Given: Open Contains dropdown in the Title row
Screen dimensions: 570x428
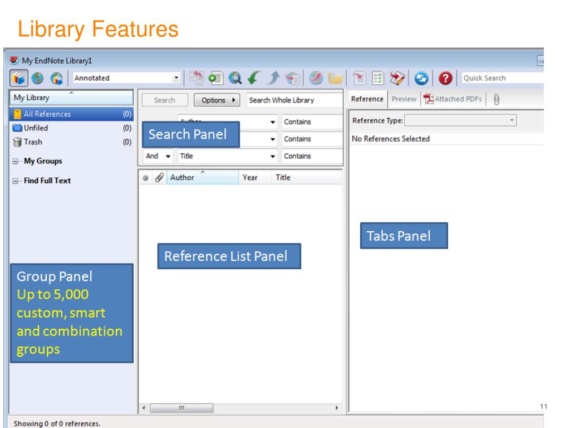Looking at the screenshot, I should coord(312,156).
